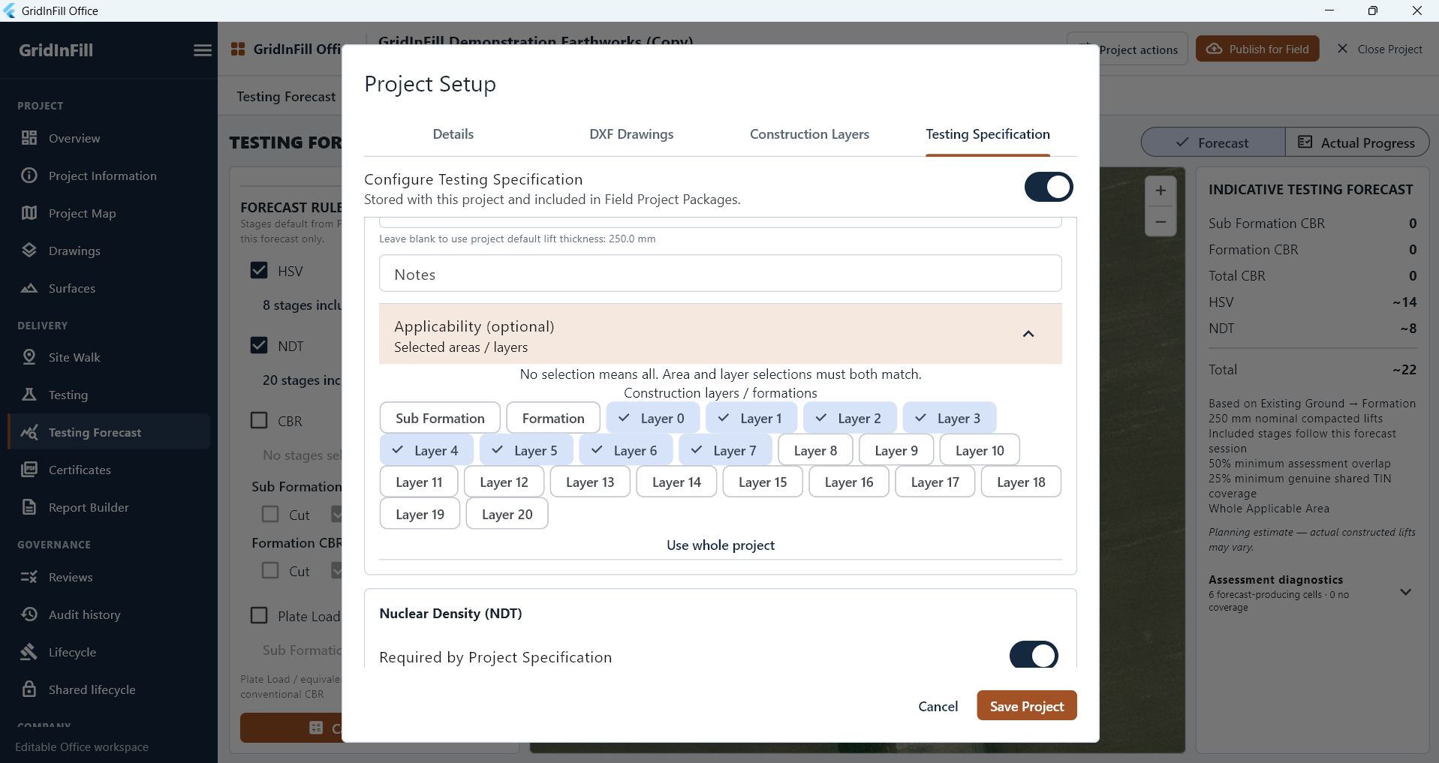The image size is (1439, 763).
Task: Click the Reviews checklist icon
Action: coord(29,577)
